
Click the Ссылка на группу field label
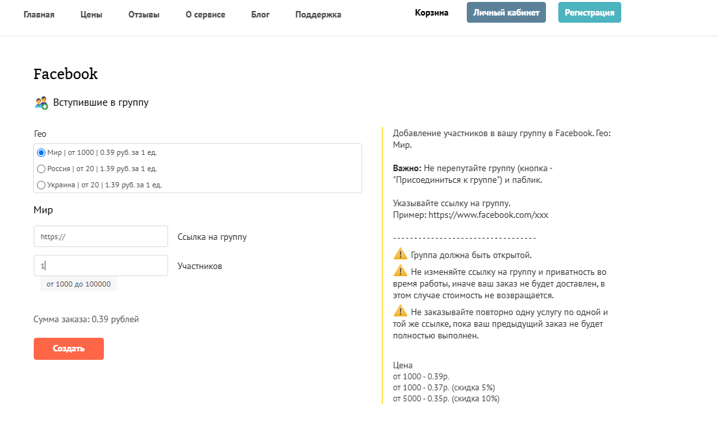[x=212, y=237]
